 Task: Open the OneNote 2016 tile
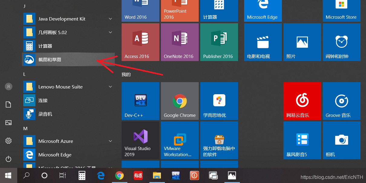coord(180,42)
